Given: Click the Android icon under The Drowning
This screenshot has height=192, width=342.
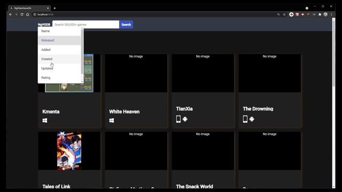Looking at the screenshot, I should click(252, 119).
